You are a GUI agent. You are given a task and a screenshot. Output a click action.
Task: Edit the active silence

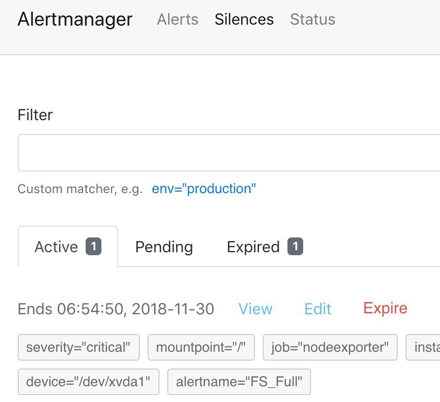click(317, 309)
